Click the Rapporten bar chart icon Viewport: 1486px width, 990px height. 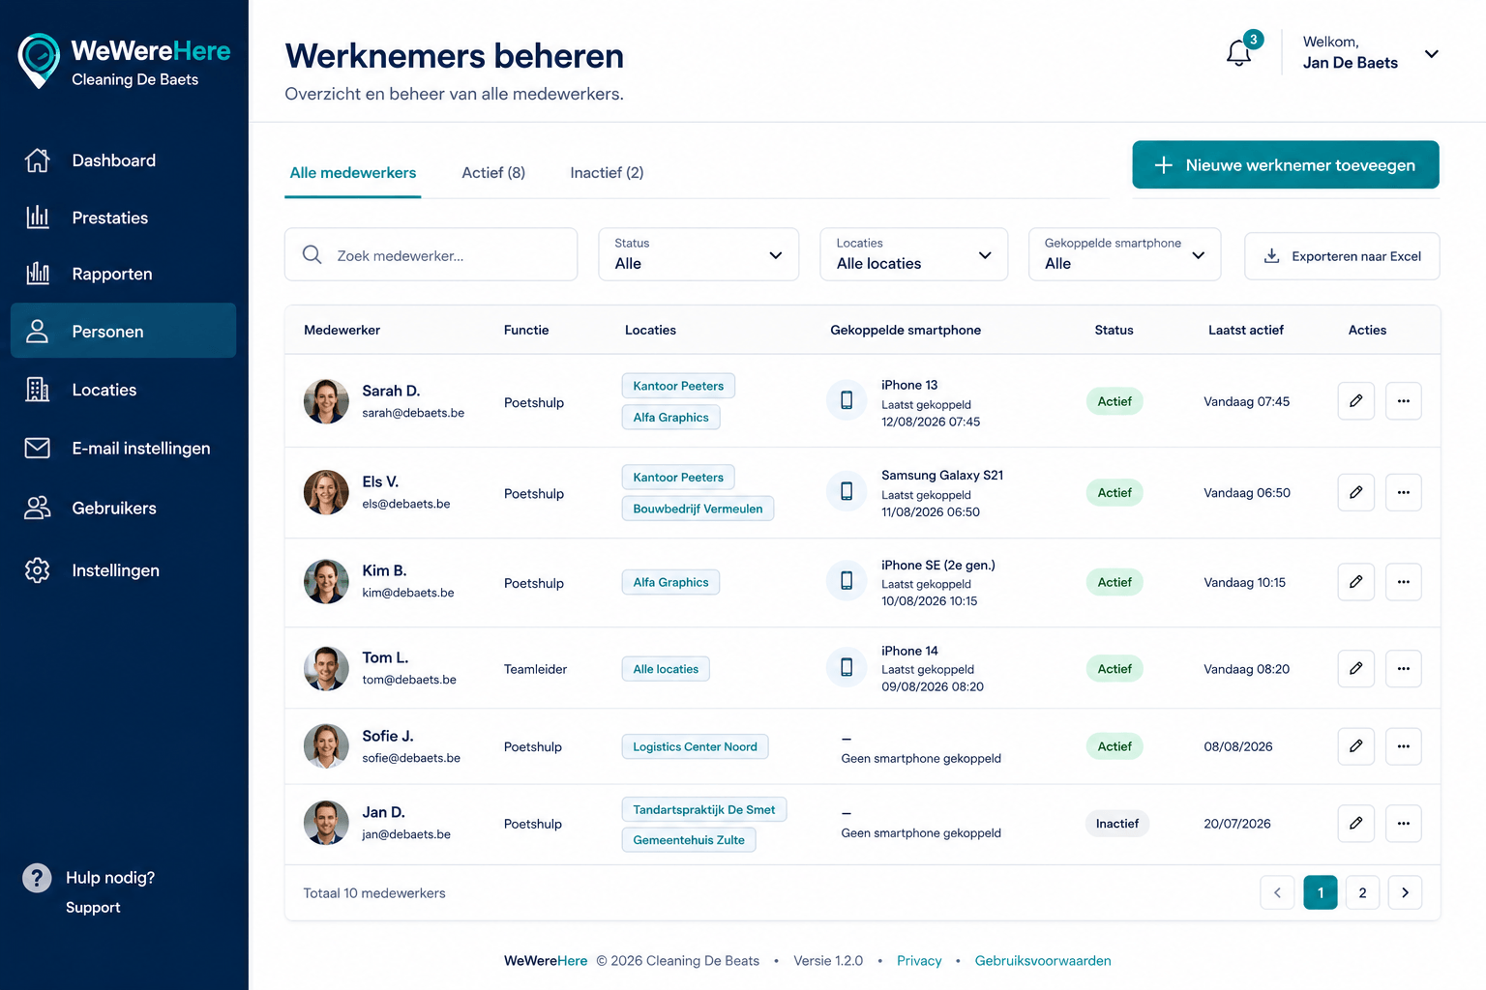click(x=38, y=274)
